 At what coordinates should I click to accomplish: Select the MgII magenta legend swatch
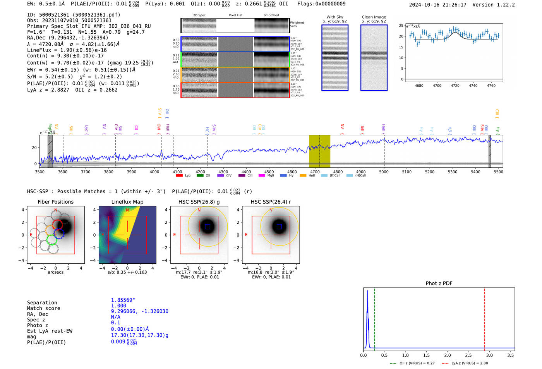coord(262,175)
